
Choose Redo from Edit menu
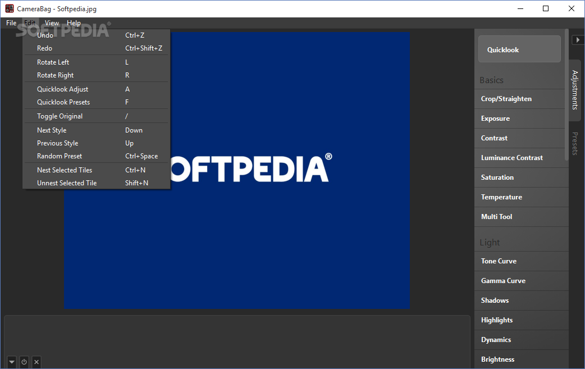click(x=96, y=48)
